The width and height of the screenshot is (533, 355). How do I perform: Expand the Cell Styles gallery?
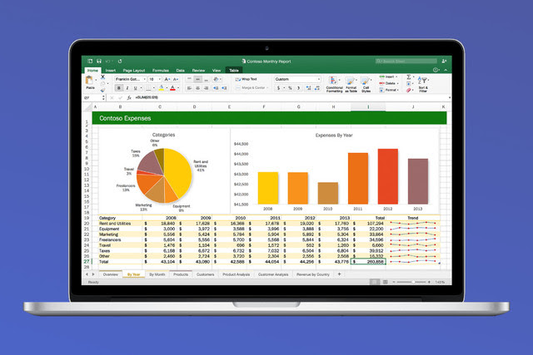[x=366, y=84]
